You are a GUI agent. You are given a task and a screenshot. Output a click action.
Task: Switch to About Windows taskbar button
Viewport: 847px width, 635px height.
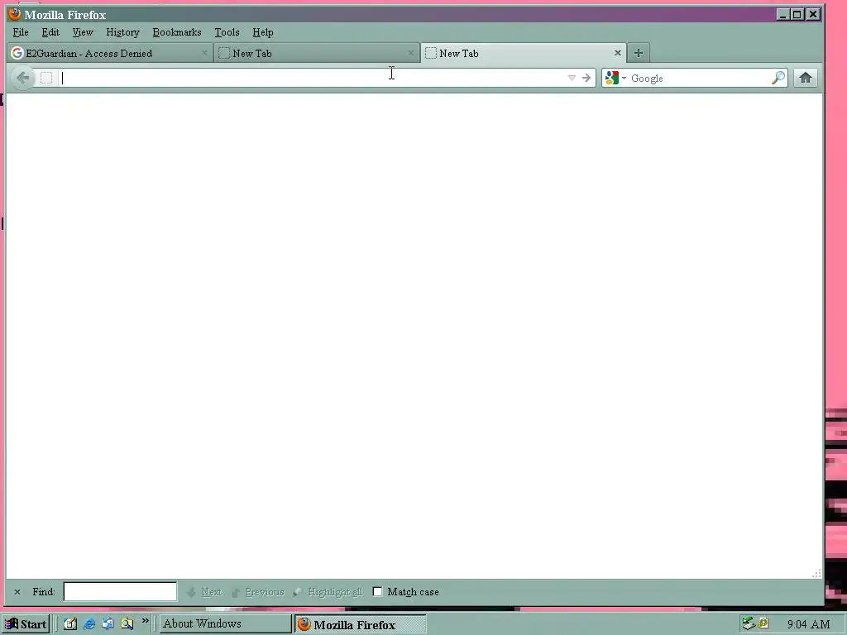[x=225, y=623]
